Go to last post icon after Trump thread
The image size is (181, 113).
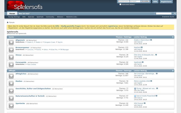tap(157, 88)
